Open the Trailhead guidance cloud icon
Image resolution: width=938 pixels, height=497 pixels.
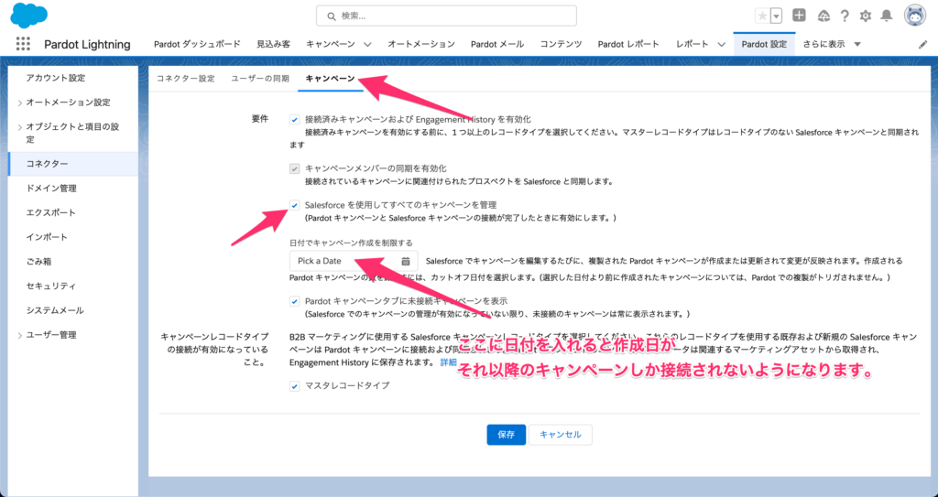[x=823, y=16]
